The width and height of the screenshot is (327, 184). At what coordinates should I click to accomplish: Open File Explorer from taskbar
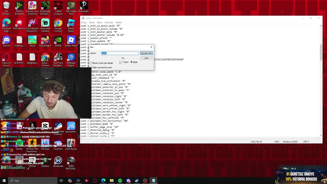coord(112,181)
